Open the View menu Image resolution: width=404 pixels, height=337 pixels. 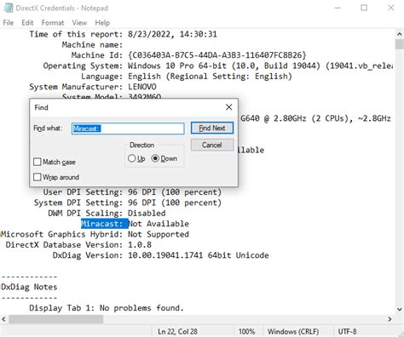point(79,23)
